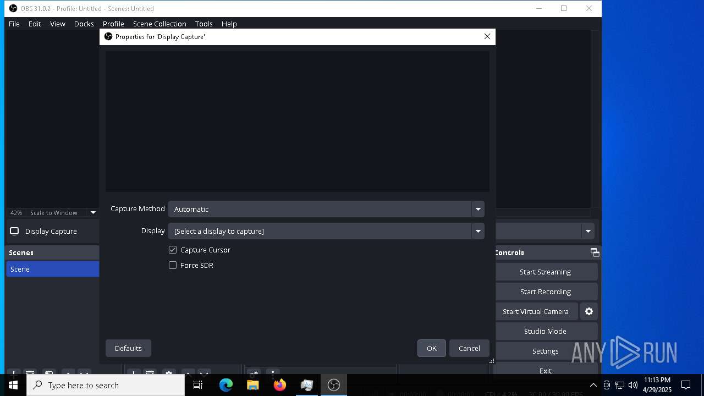The image size is (704, 396).
Task: Open the Tools menu in OBS
Action: pyautogui.click(x=204, y=24)
